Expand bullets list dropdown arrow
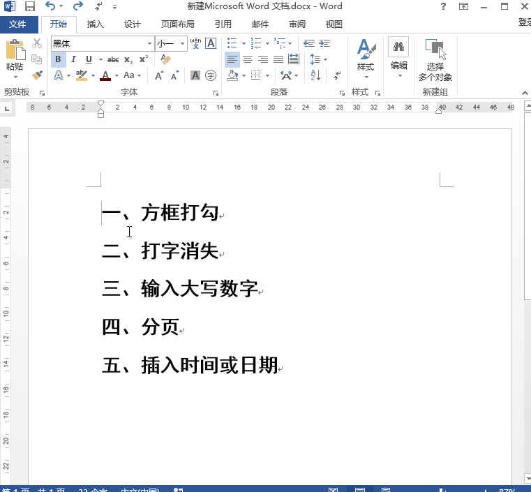Viewport: 531px width, 492px height. 244,43
